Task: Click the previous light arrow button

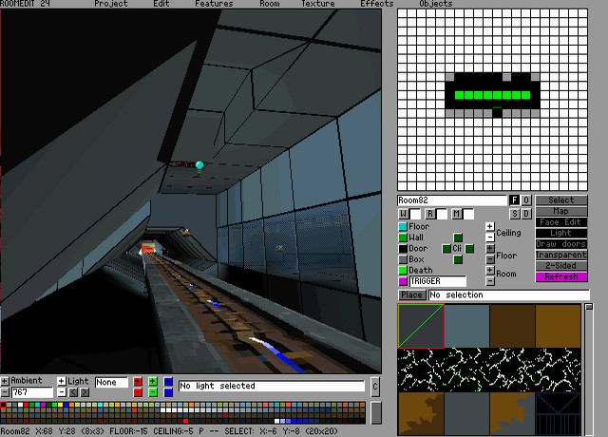Action: click(74, 391)
